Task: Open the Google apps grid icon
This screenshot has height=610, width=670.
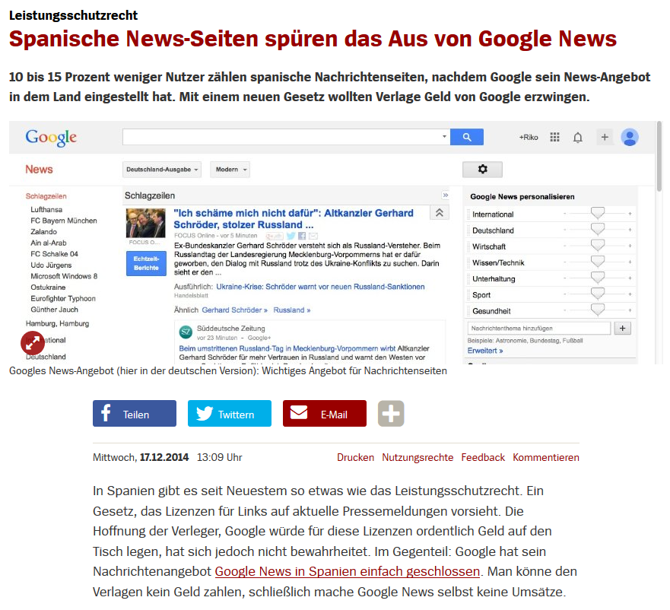Action: [x=554, y=137]
